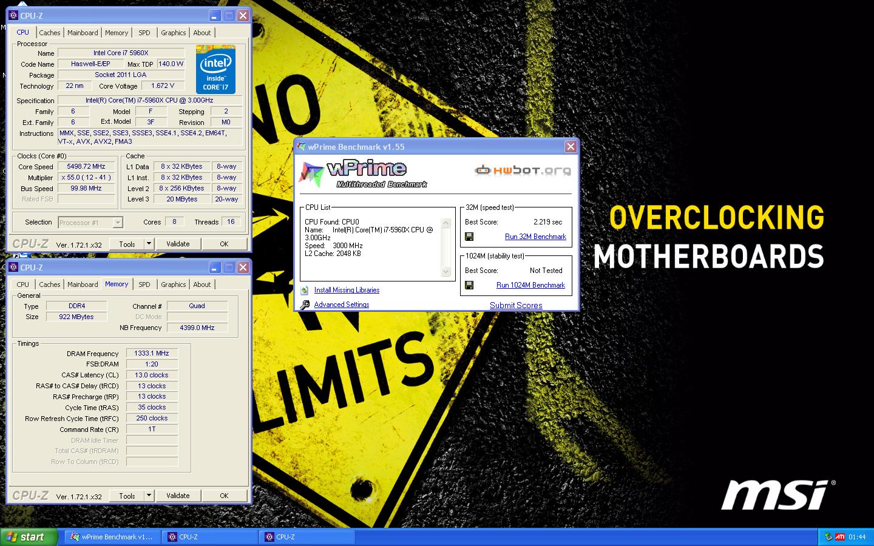Screen dimensions: 874x546
Task: Click the CAS# Latency value 13.0 clocks
Action: pos(152,375)
